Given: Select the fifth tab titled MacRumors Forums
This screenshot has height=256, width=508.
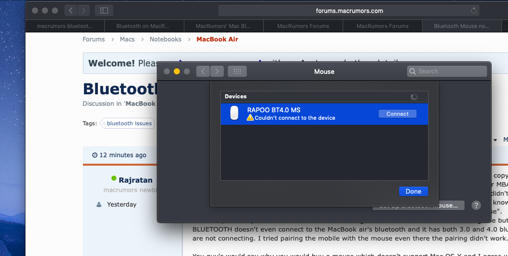Looking at the screenshot, I should (382, 26).
